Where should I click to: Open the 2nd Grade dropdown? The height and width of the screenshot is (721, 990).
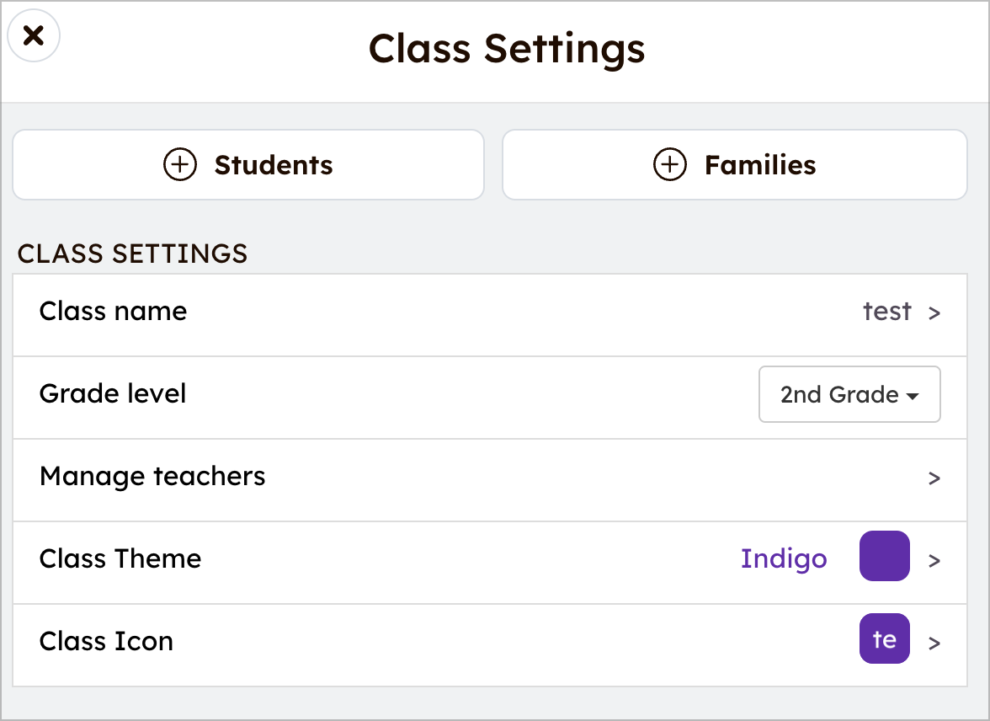[x=849, y=394]
